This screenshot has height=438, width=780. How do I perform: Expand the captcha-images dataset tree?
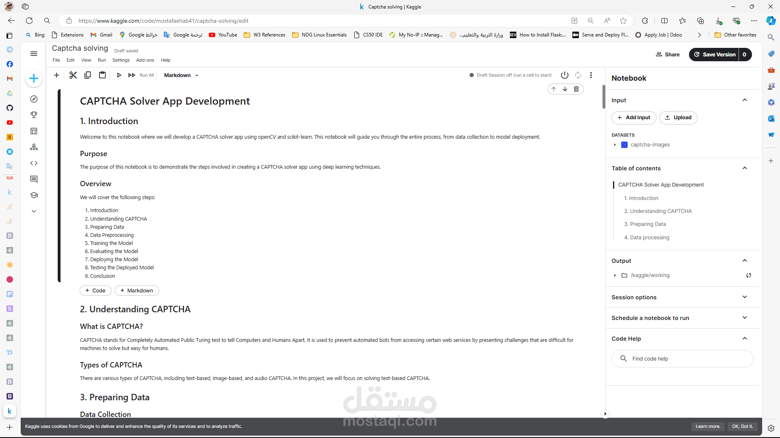point(615,145)
